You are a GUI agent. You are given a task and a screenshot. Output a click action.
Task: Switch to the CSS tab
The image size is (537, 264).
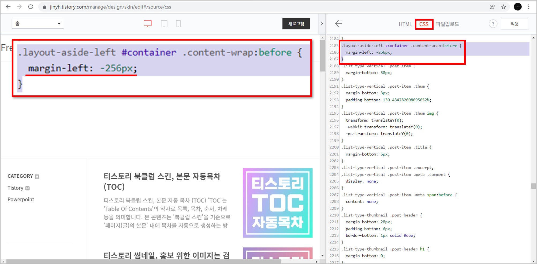pos(424,24)
